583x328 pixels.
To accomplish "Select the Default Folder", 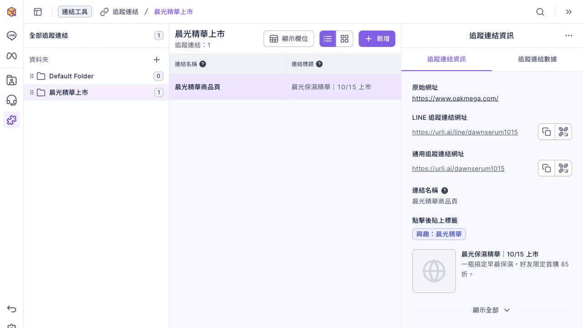I will coord(96,76).
